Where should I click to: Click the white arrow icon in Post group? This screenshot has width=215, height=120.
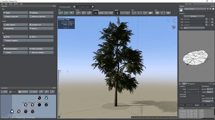click(168, 13)
